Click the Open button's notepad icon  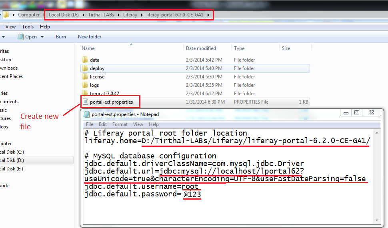pos(20,37)
